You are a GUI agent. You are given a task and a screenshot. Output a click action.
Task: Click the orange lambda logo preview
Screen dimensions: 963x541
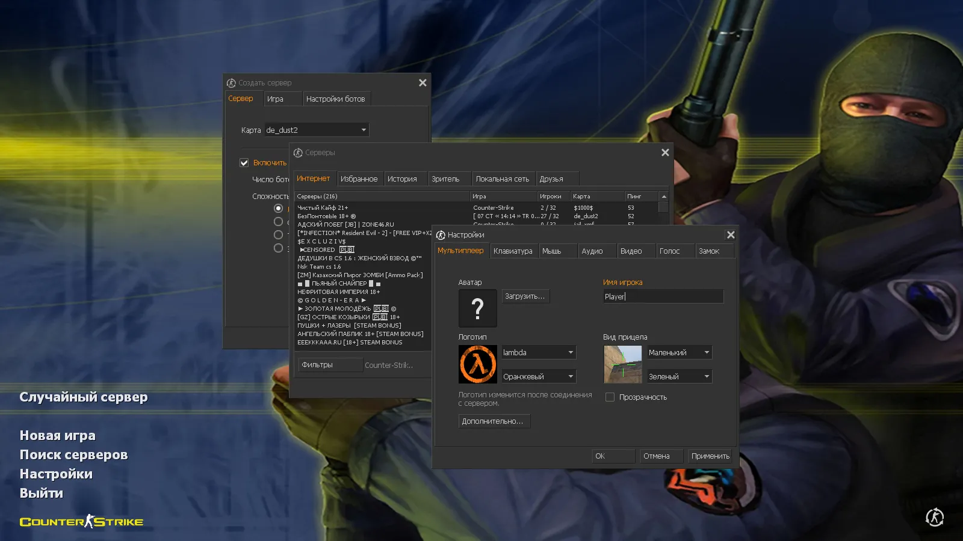point(477,364)
